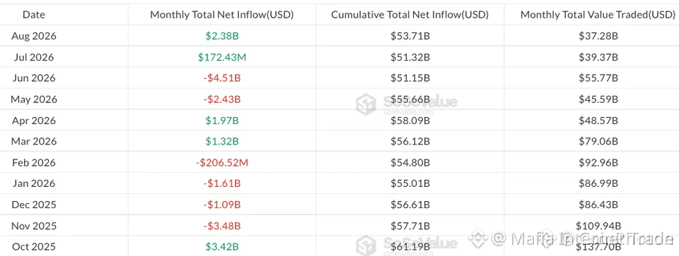Select the $3.42B Oct 2025 inflow
Image resolution: width=679 pixels, height=256 pixels.
222,247
